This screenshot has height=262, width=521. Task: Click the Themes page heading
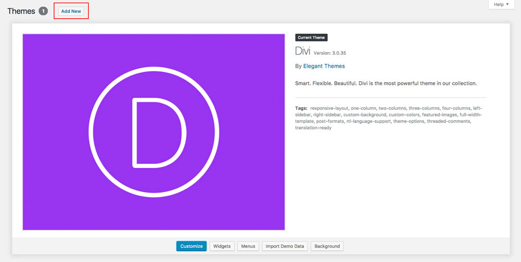click(x=21, y=11)
